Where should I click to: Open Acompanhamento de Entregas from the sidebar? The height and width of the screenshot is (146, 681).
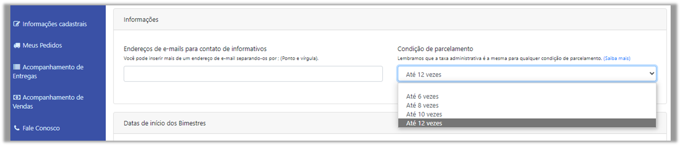(x=48, y=71)
